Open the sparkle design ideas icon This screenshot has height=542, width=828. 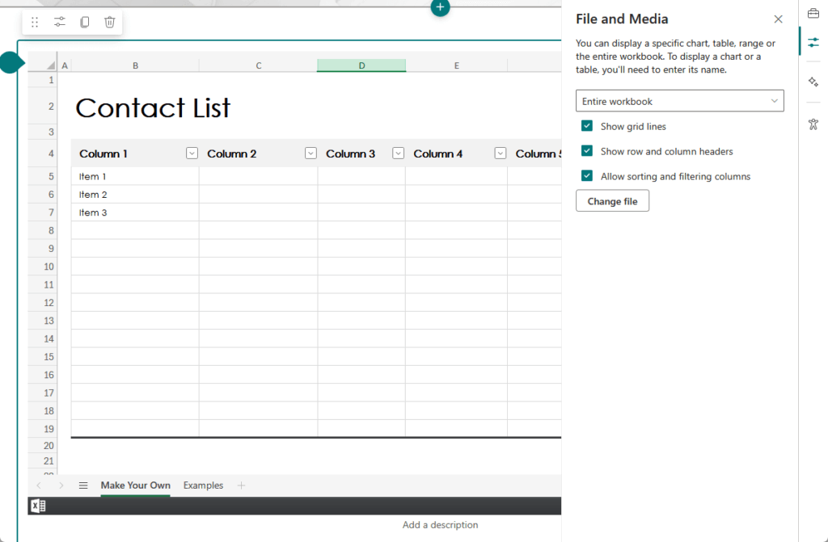click(x=813, y=82)
